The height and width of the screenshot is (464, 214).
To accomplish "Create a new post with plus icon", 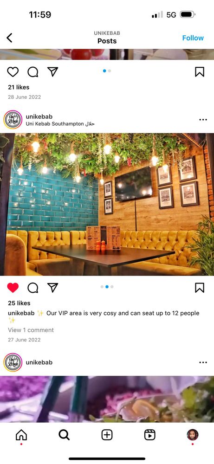I will 107,435.
